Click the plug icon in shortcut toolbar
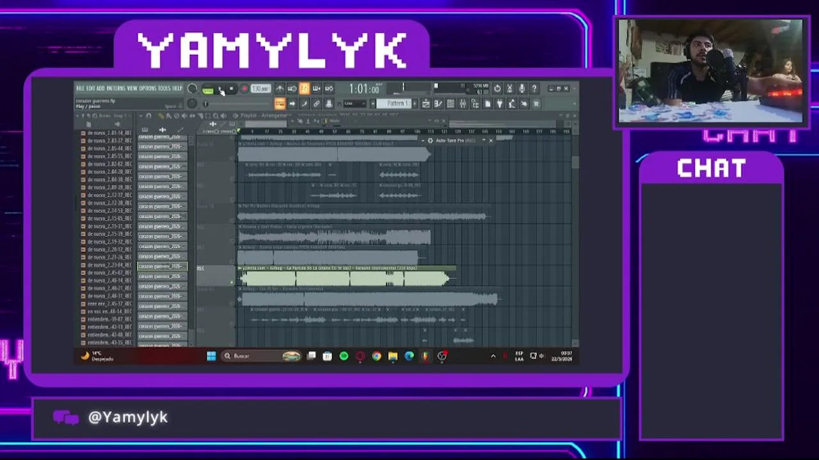 tap(500, 103)
